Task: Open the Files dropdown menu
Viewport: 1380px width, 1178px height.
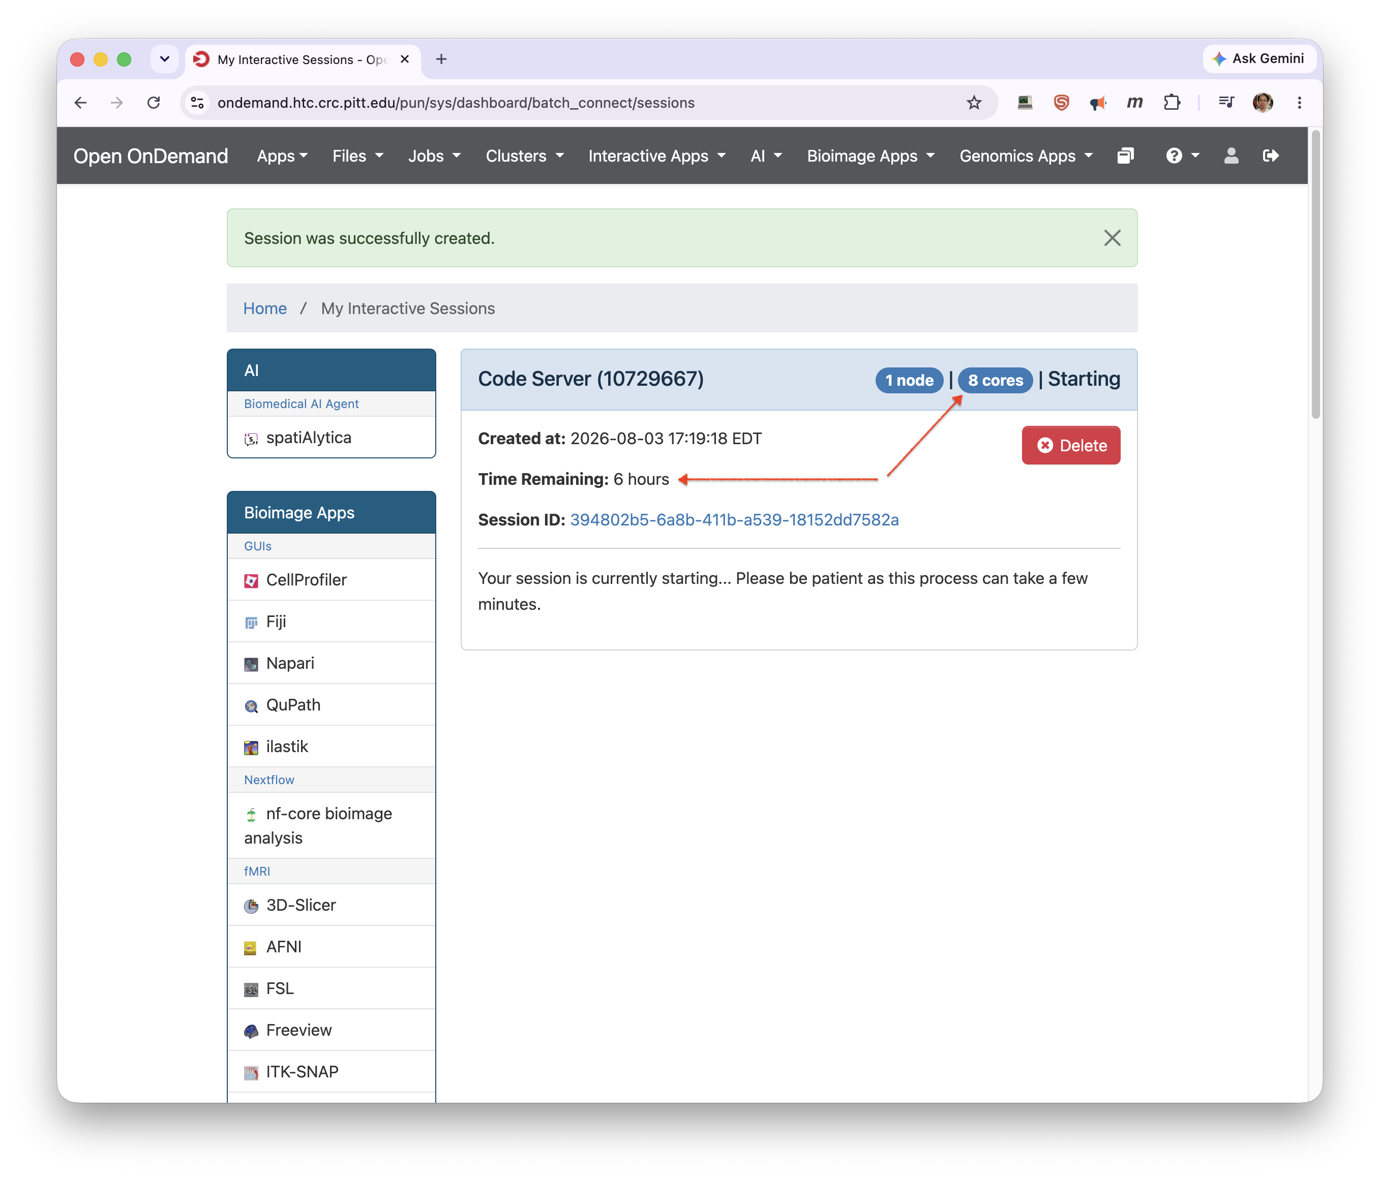Action: pos(357,156)
